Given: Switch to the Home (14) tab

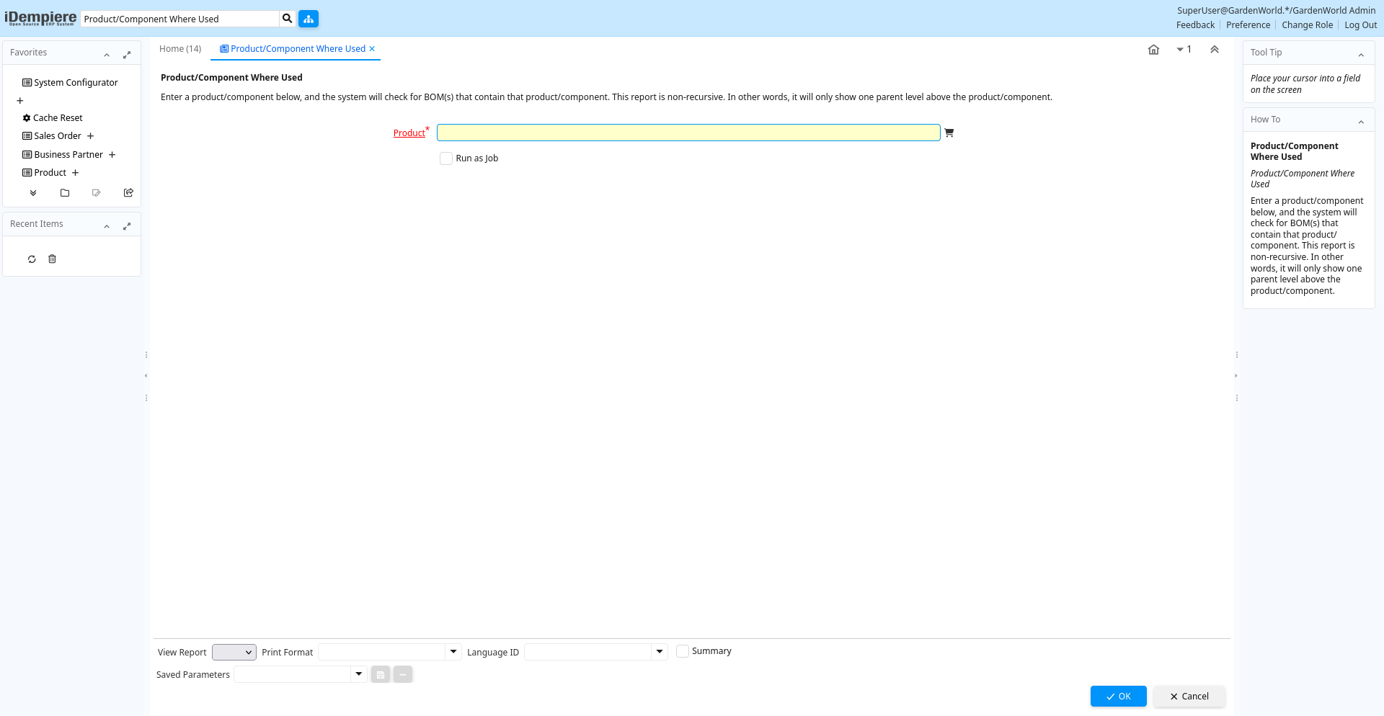Looking at the screenshot, I should 180,49.
